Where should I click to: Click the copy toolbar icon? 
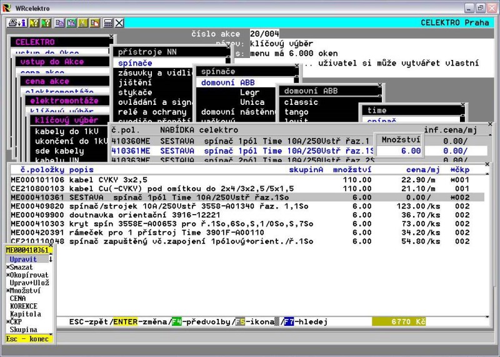coord(59,22)
